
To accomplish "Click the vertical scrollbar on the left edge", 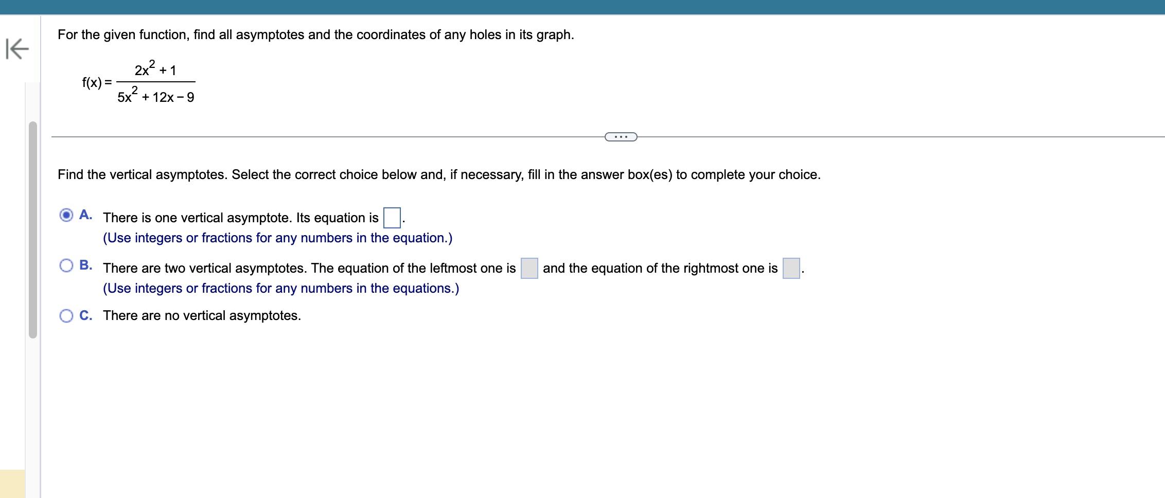I will [32, 232].
